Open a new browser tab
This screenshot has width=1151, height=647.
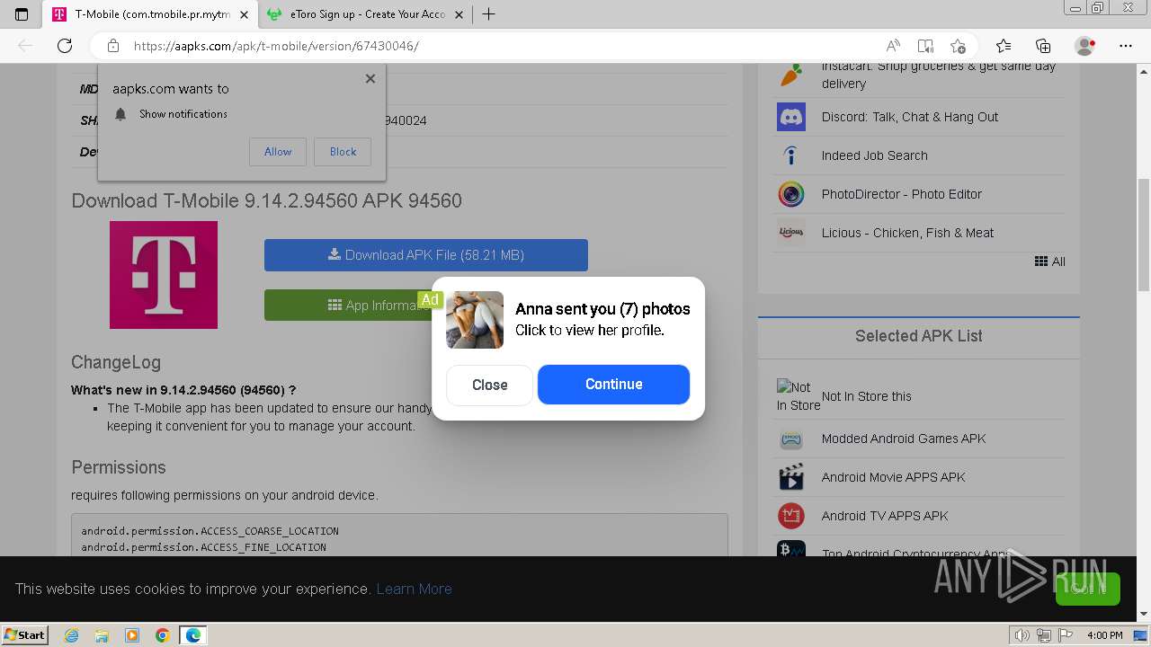click(488, 14)
